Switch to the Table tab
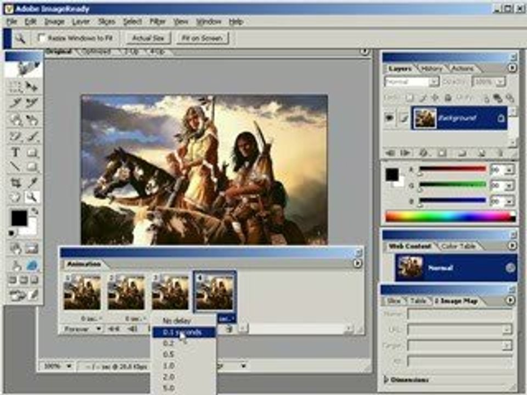The image size is (527, 395). click(418, 301)
